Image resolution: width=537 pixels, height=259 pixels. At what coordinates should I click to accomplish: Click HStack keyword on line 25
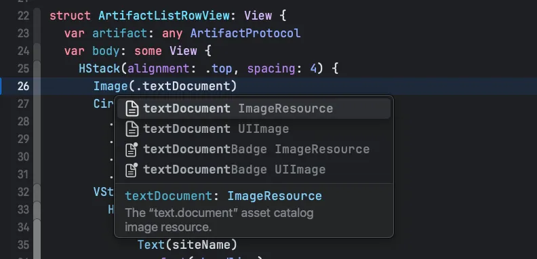[x=99, y=68]
